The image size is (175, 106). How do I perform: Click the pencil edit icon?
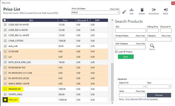tap(125, 12)
